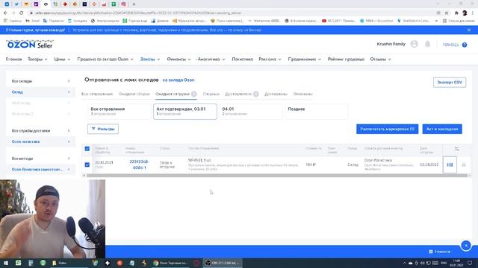Select the 04.01 date card
This screenshot has height=268, width=478.
tap(251, 111)
